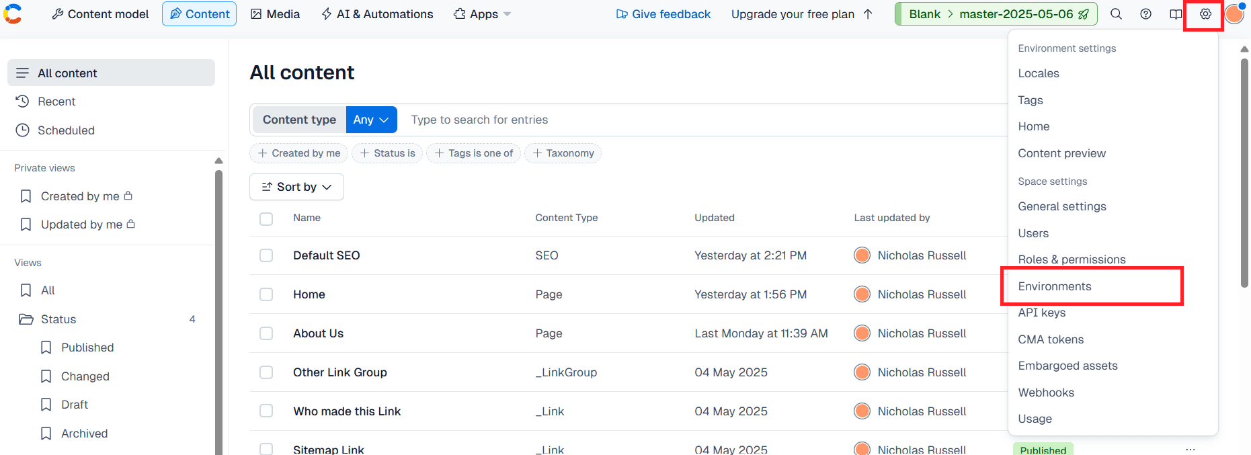Open the Any content type dropdown
This screenshot has width=1251, height=455.
pos(371,120)
